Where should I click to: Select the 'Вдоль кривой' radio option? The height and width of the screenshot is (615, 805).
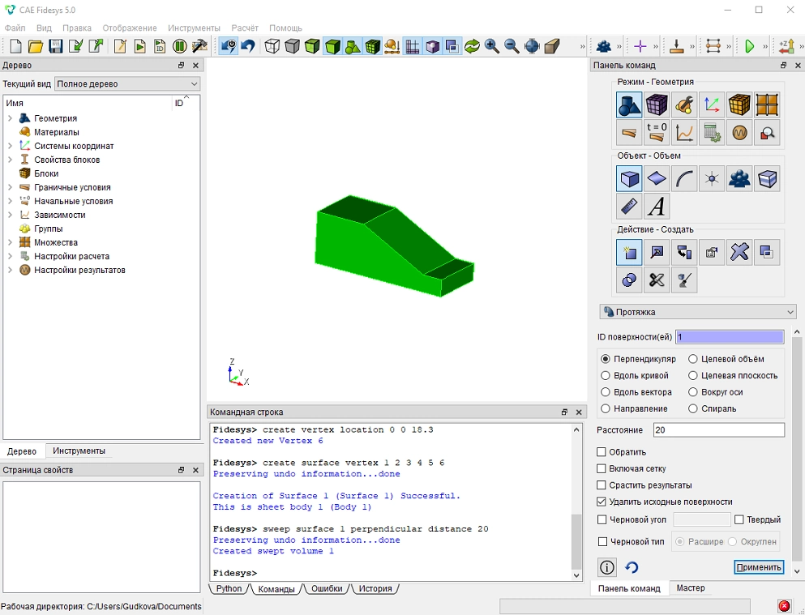pyautogui.click(x=606, y=375)
